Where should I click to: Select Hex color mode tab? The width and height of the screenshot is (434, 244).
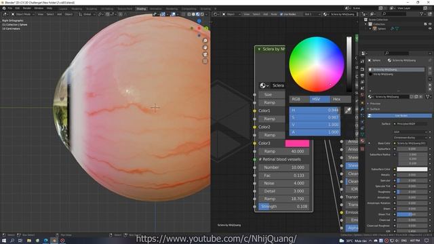pos(340,99)
